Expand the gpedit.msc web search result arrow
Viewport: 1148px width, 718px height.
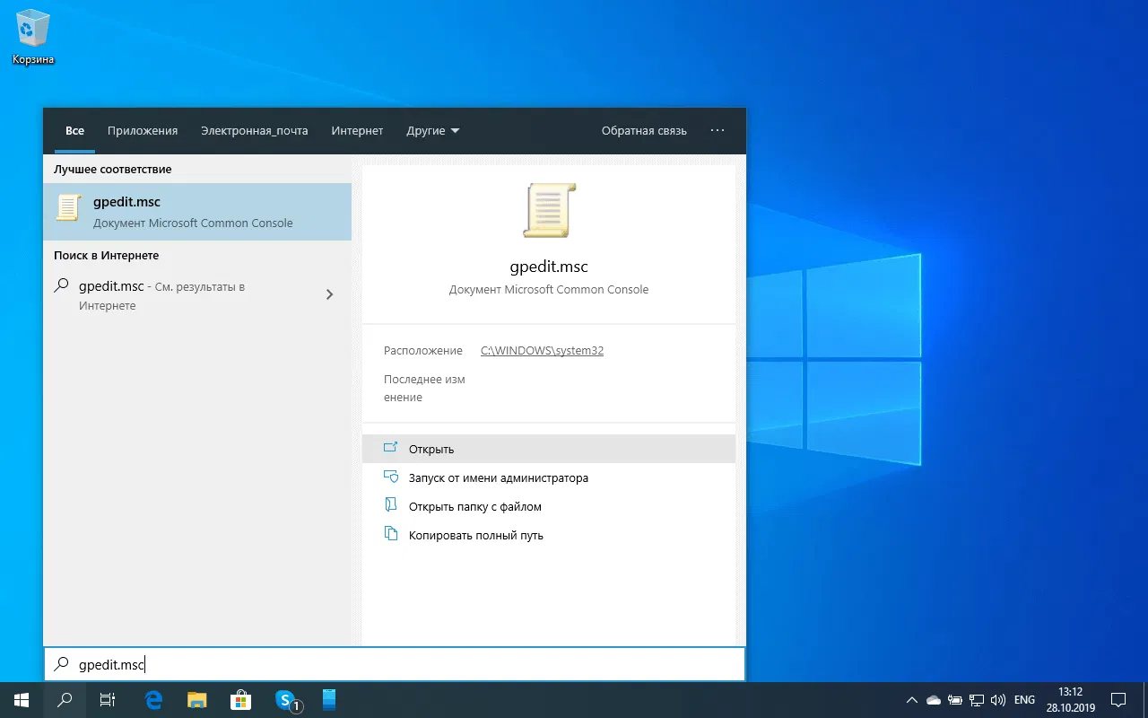click(x=329, y=294)
